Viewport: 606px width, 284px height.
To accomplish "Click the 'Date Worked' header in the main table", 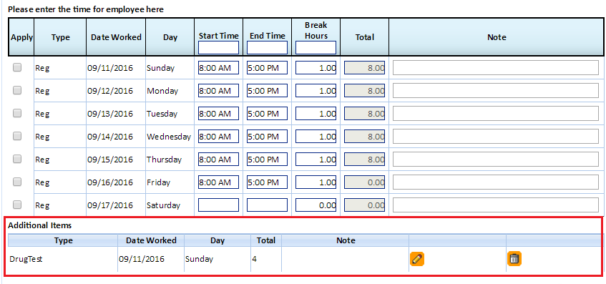I will point(116,37).
